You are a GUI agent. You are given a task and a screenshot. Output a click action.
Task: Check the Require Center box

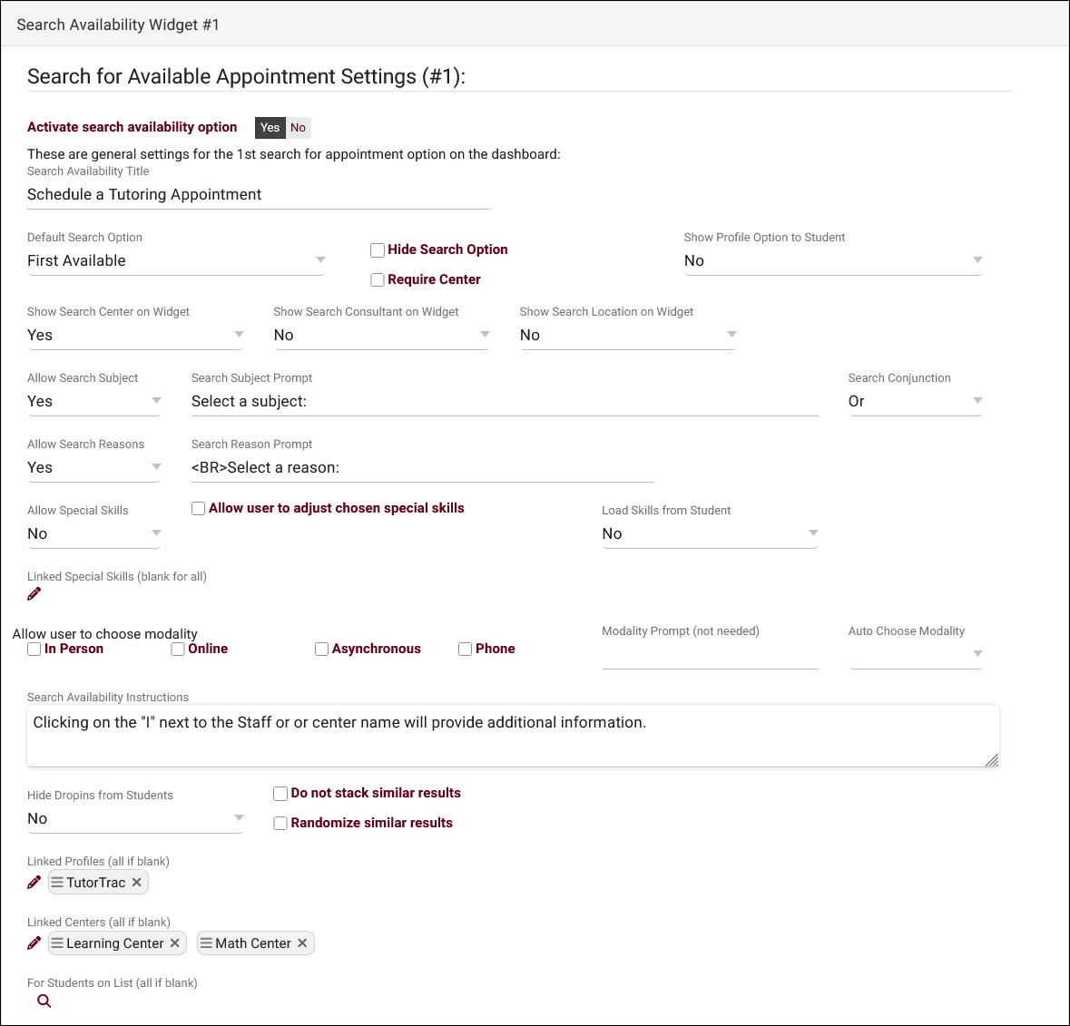pyautogui.click(x=378, y=280)
